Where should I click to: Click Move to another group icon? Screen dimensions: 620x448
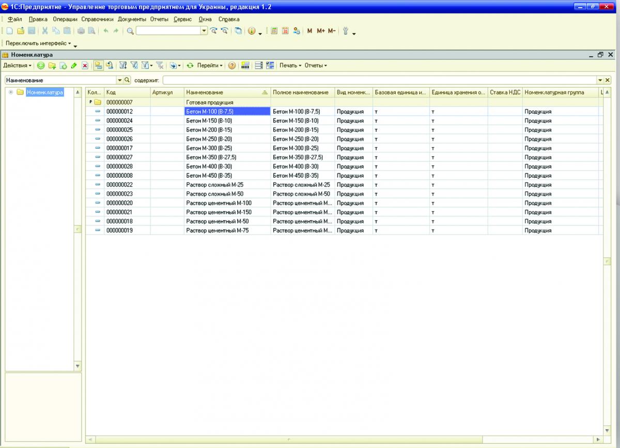[x=110, y=66]
